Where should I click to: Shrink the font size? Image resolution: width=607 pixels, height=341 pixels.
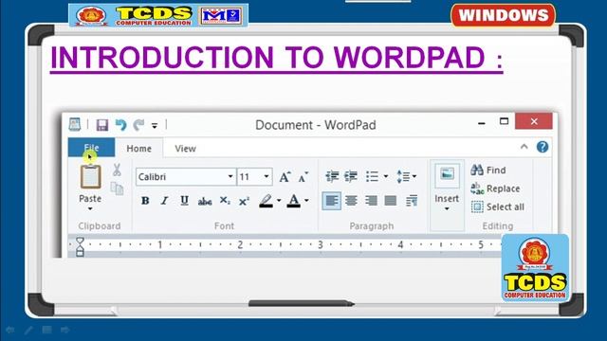[303, 177]
